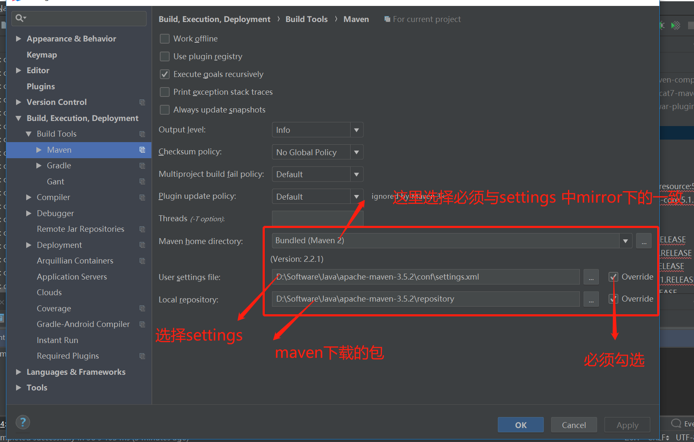The height and width of the screenshot is (442, 694).
Task: Select Keymap in the settings tree
Action: 41,55
